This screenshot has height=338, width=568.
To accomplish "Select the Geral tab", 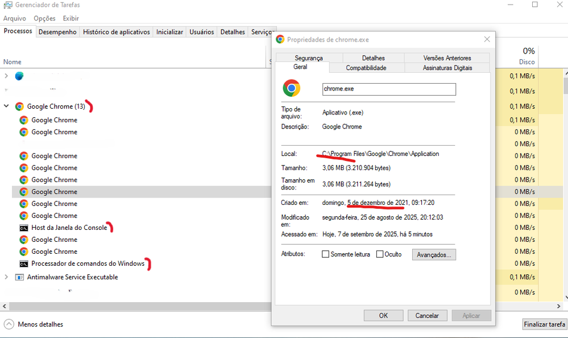I will tap(300, 67).
